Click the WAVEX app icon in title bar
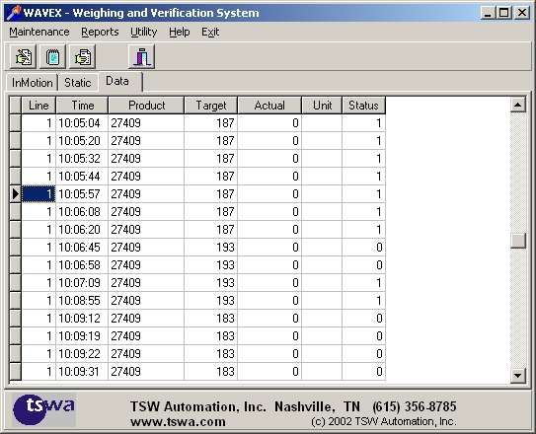This screenshot has width=536, height=434. tap(14, 13)
